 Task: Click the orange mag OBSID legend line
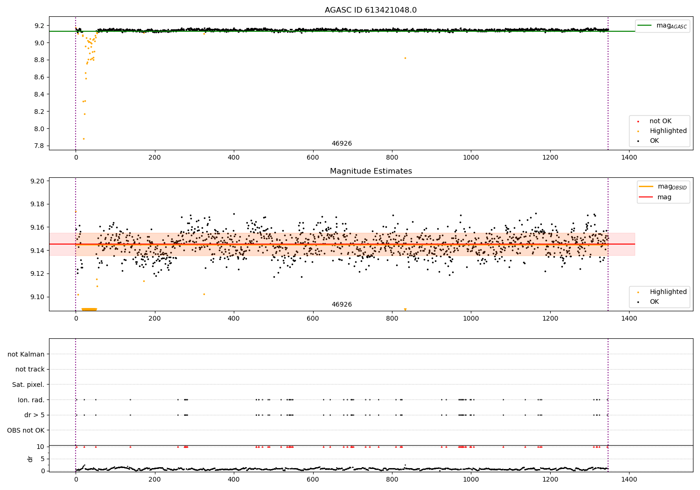[x=646, y=186]
